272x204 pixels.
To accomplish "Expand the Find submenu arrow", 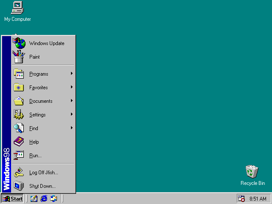I will point(72,128).
